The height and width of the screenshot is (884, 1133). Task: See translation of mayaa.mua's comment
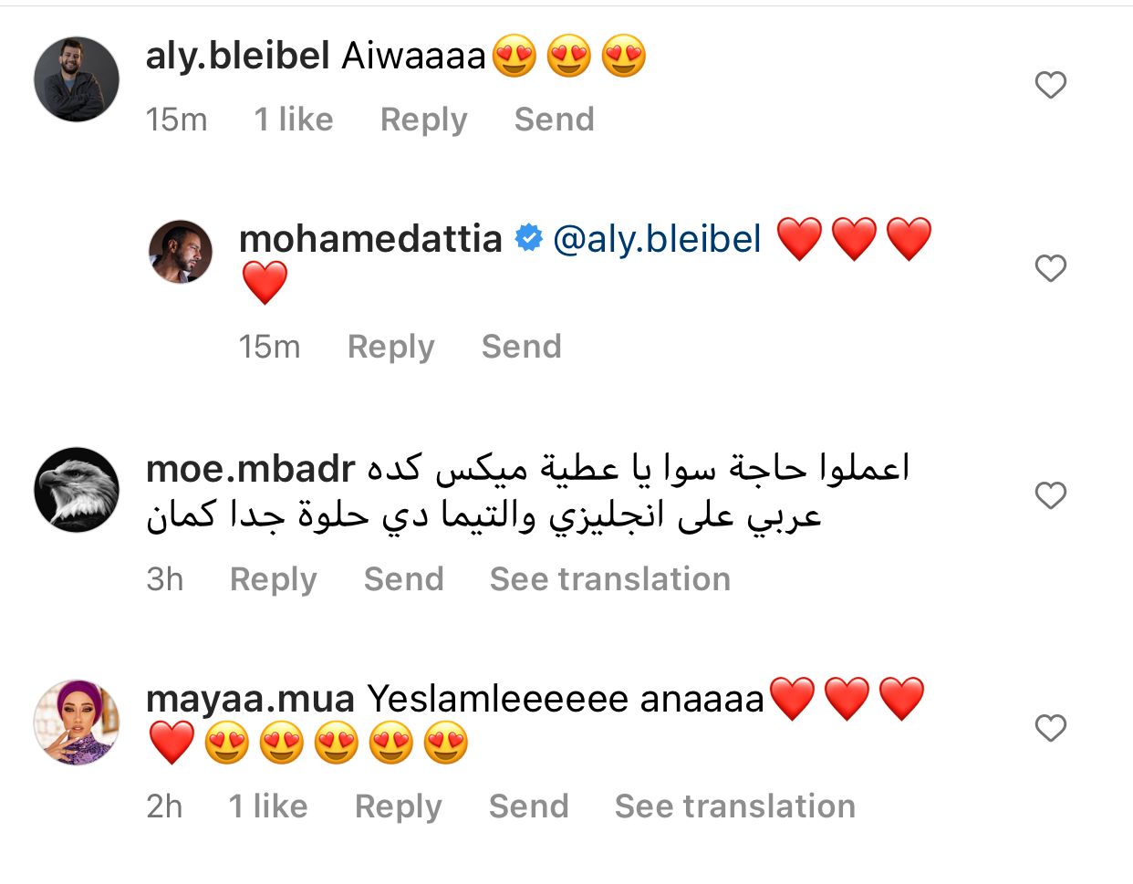[x=734, y=806]
